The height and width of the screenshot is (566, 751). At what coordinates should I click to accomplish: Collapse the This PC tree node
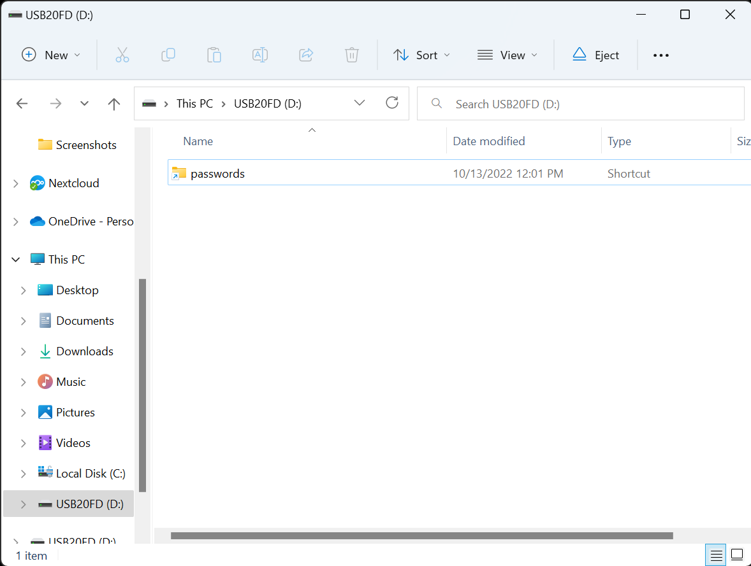[16, 260]
